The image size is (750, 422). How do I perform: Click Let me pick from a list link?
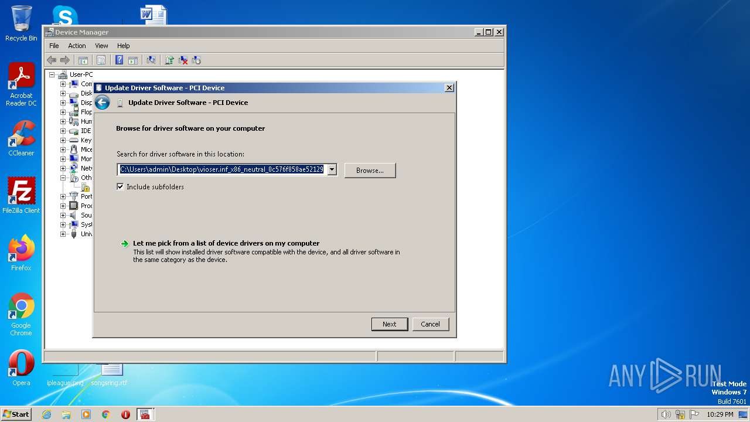tap(226, 243)
